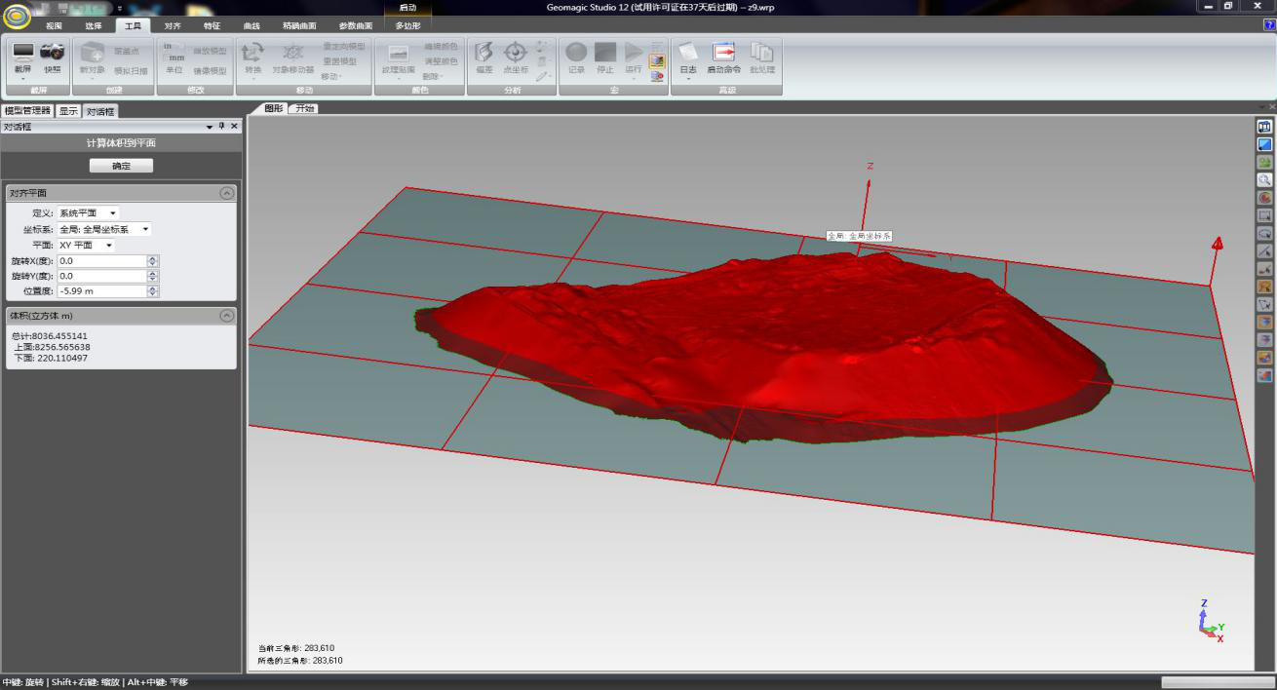Click the rectangle selection tool in right toolbar
Screen dimensions: 1277x690
click(1264, 215)
